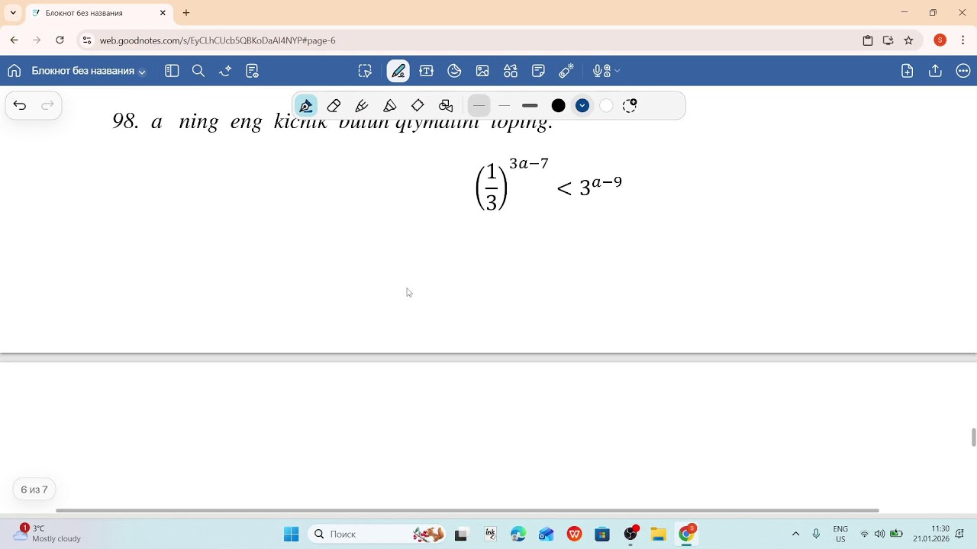Undo the last stroke

click(x=20, y=105)
